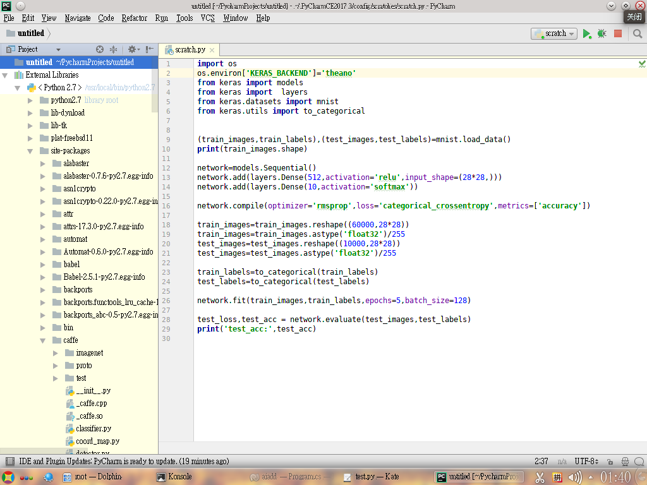This screenshot has height=485, width=647.
Task: Stop execution with the red square
Action: coord(618,34)
